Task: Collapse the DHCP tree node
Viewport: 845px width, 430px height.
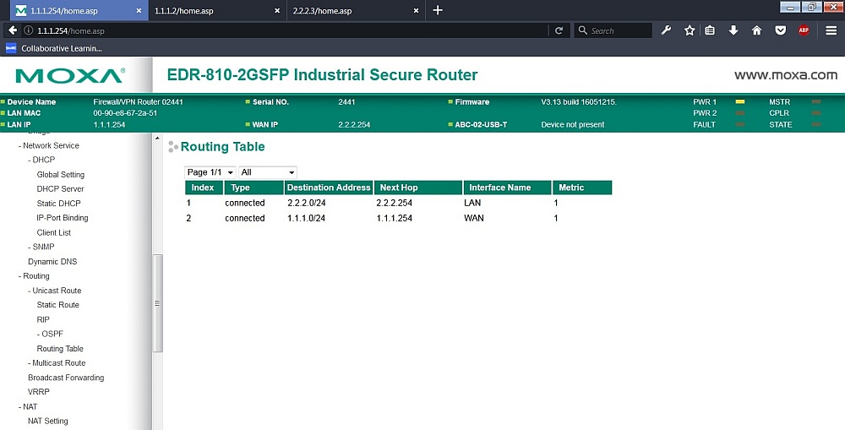Action: 41,160
